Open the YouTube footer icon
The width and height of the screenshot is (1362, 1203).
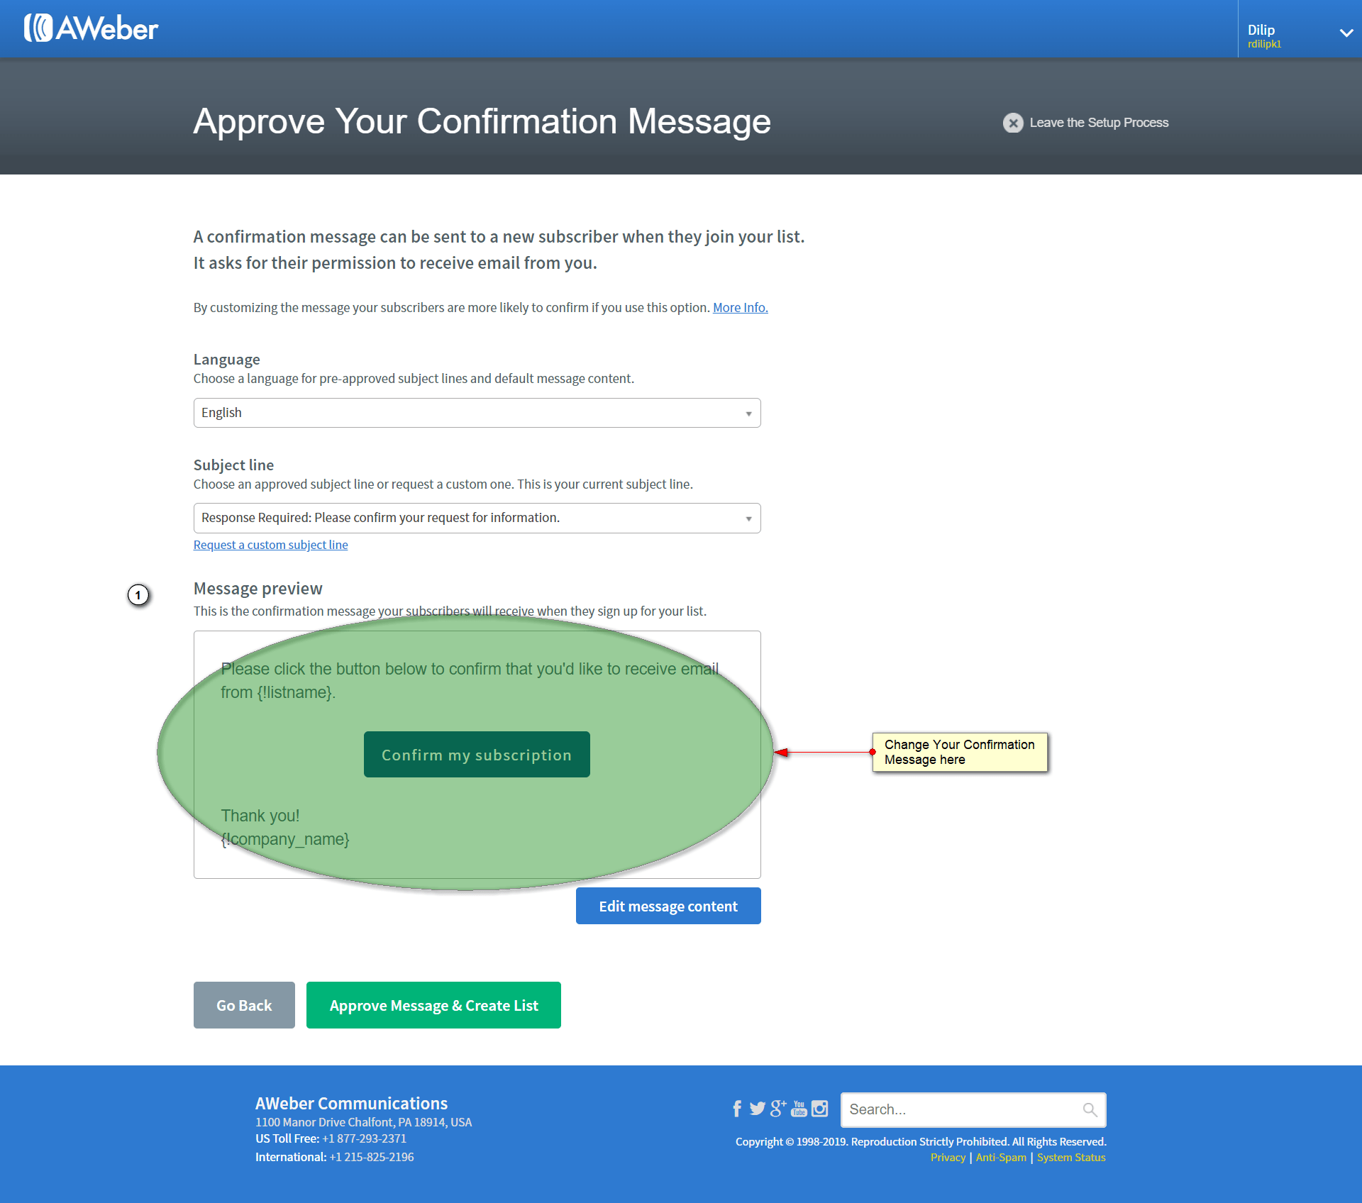(799, 1109)
